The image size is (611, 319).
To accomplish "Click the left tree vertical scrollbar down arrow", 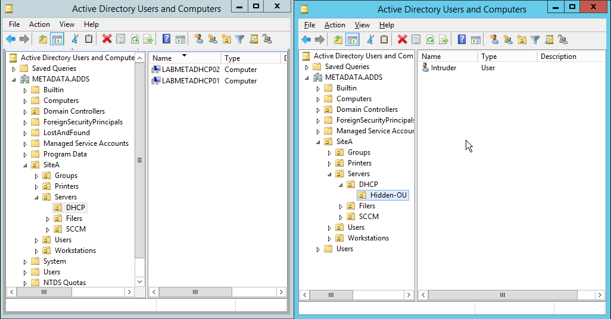I will tap(139, 282).
